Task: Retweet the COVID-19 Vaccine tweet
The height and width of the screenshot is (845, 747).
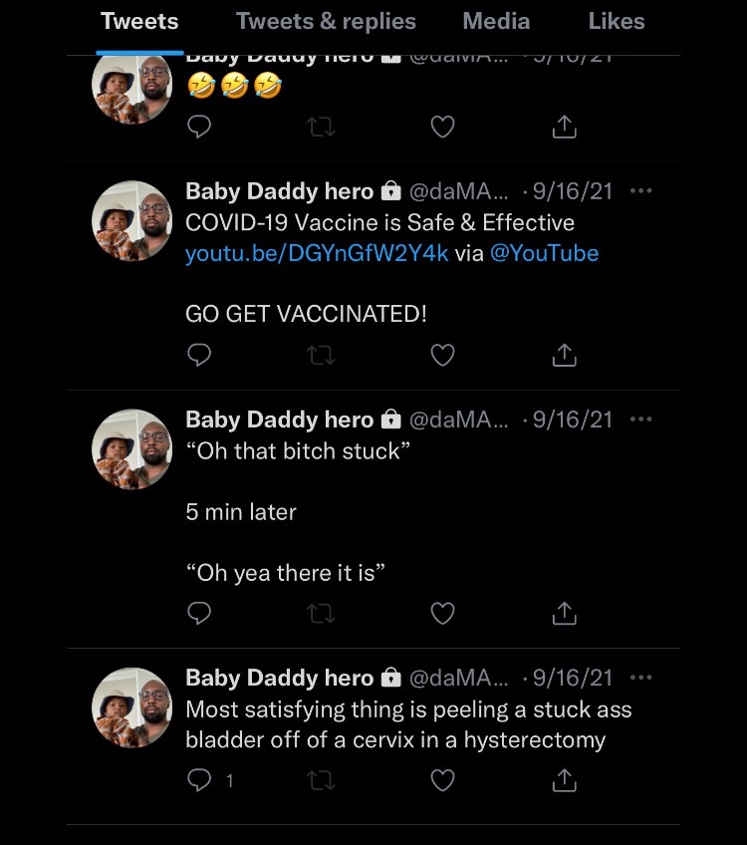Action: pos(321,355)
